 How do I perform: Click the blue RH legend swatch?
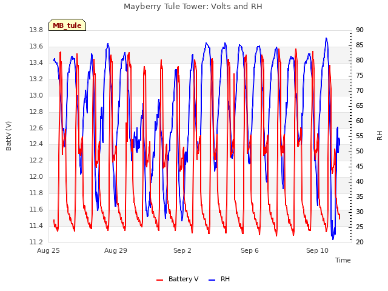pos(212,280)
